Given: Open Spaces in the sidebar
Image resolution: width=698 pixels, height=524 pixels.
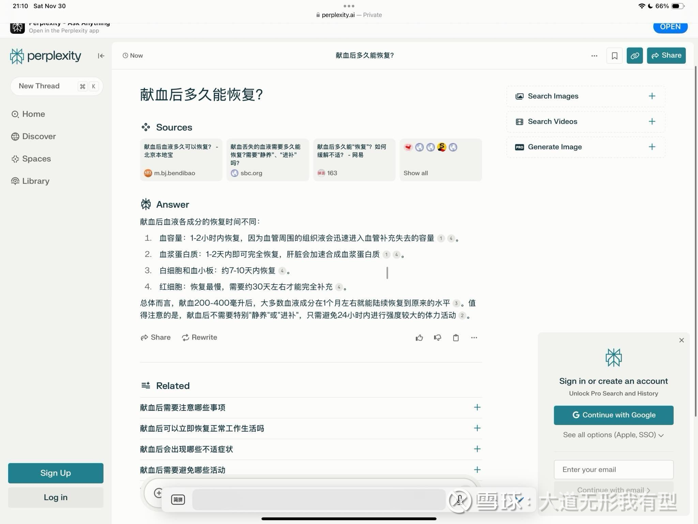Looking at the screenshot, I should click(x=31, y=159).
